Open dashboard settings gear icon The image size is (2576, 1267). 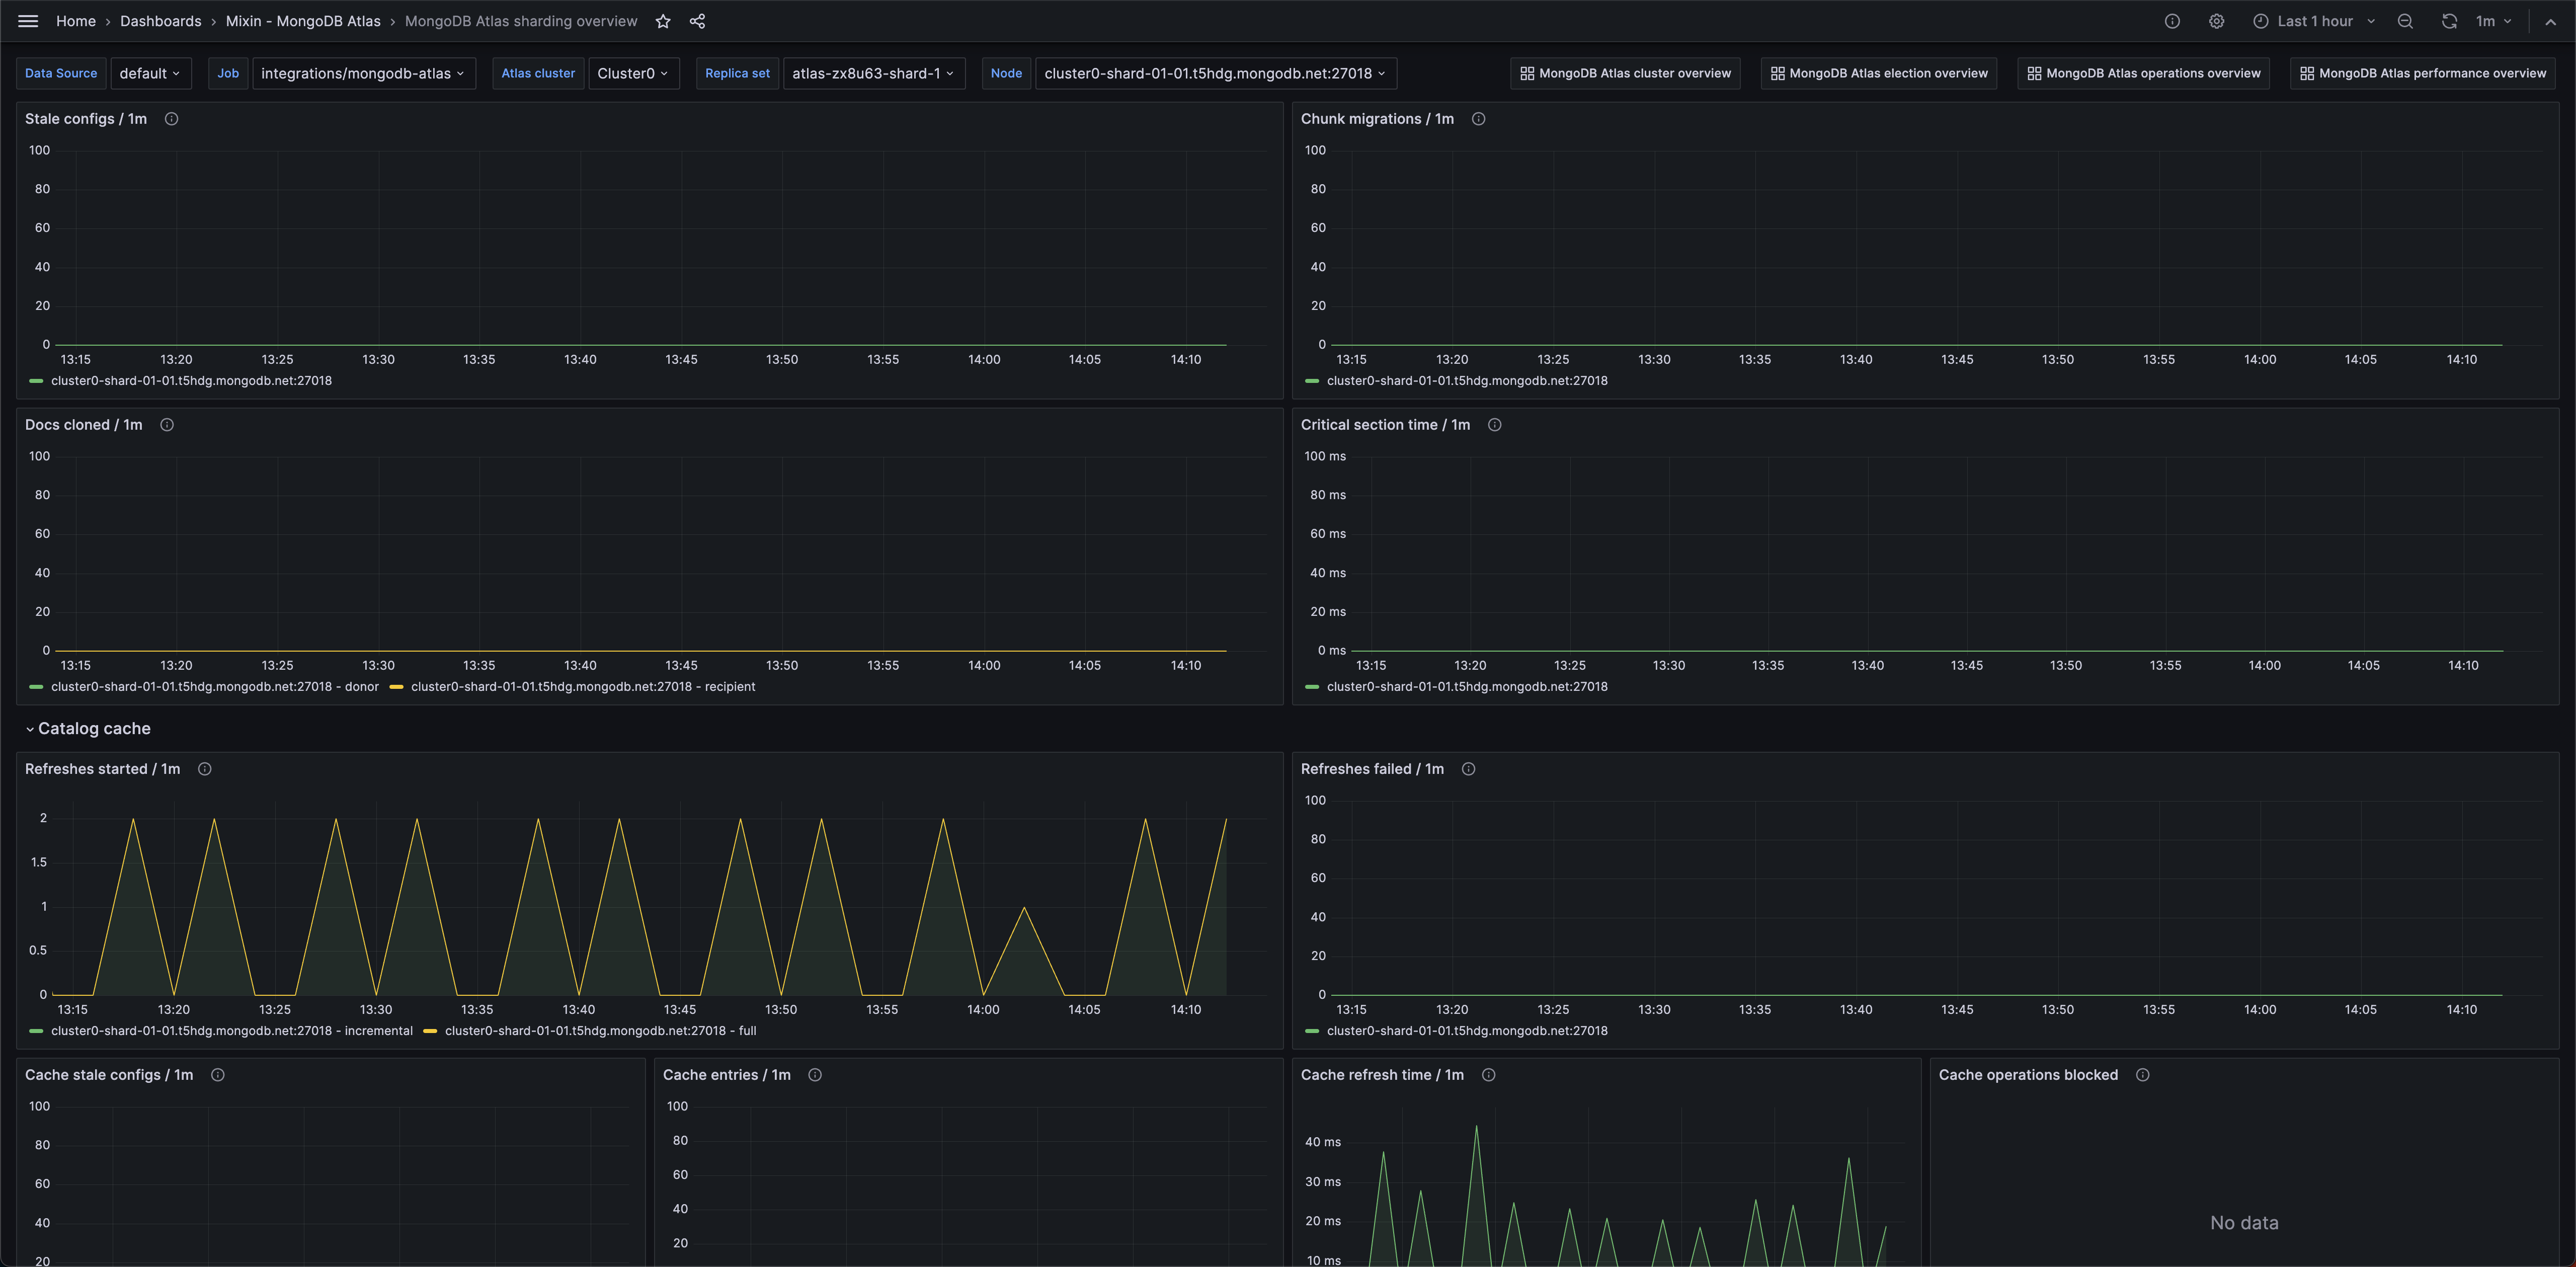pyautogui.click(x=2216, y=21)
